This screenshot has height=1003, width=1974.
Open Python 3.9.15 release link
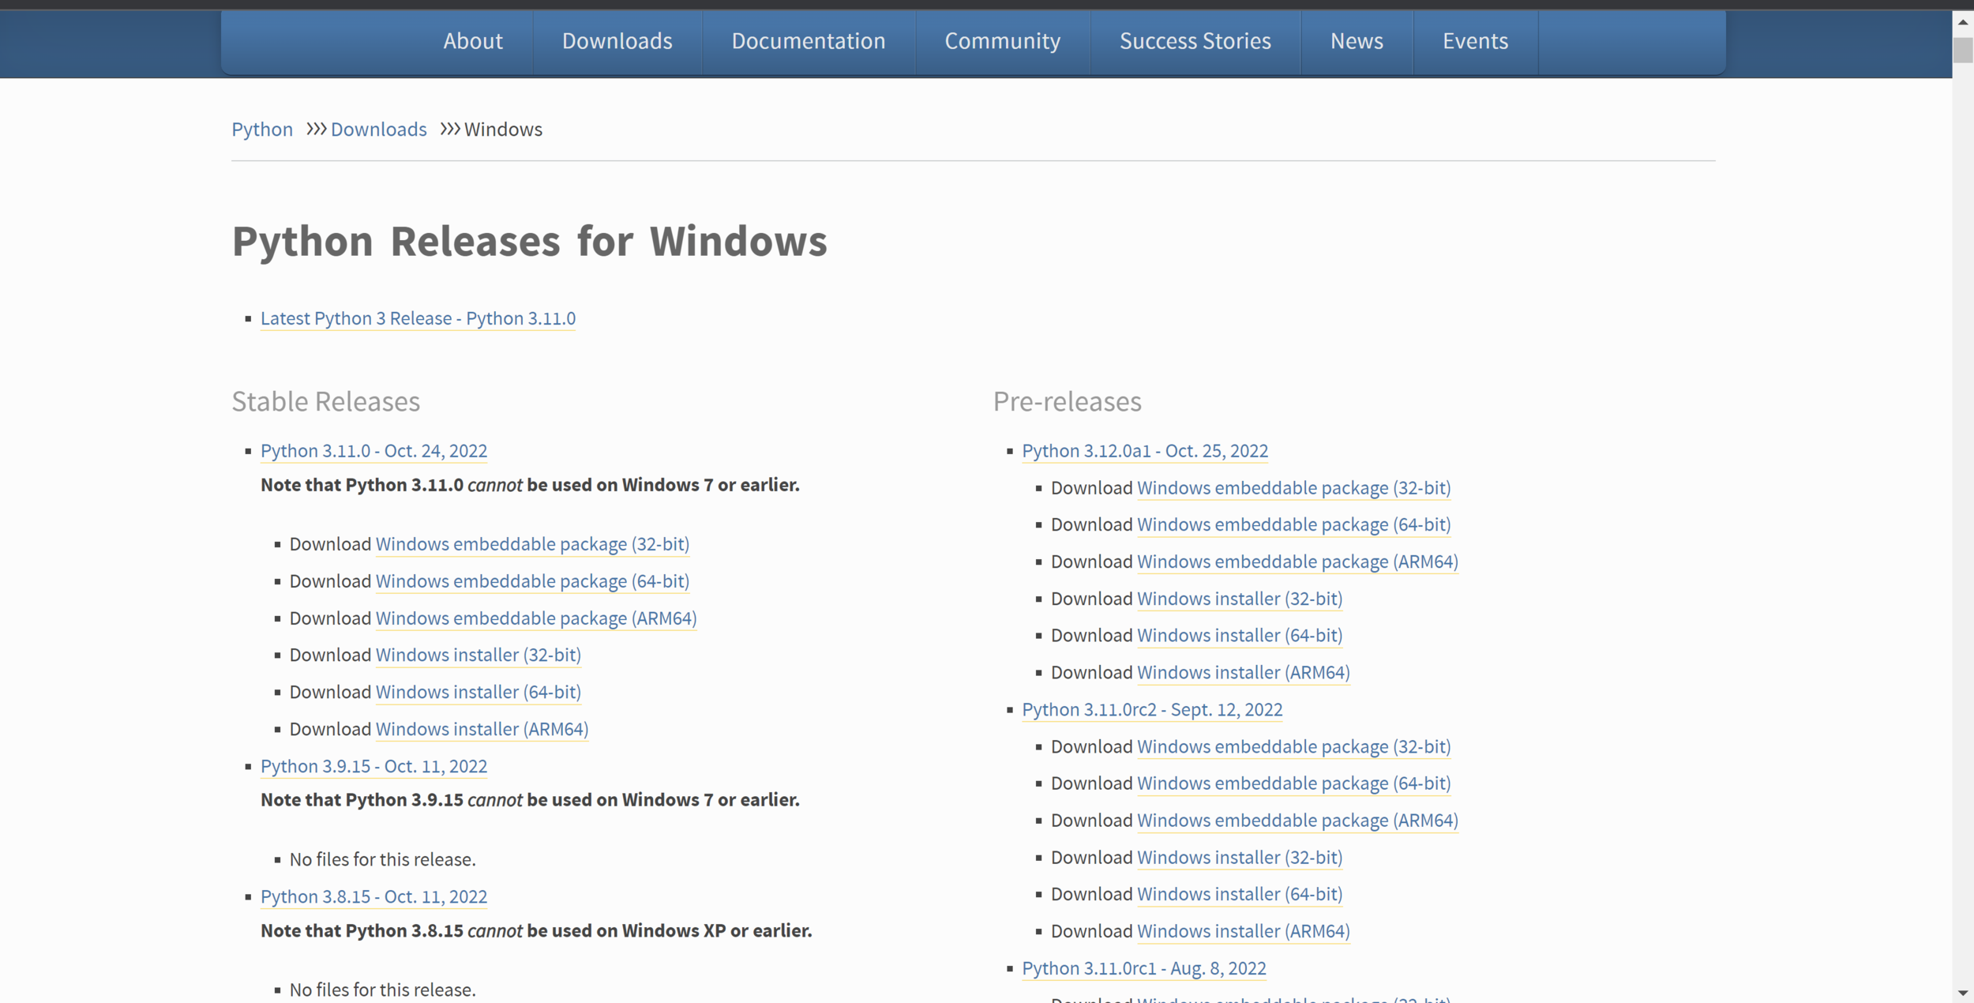tap(373, 766)
